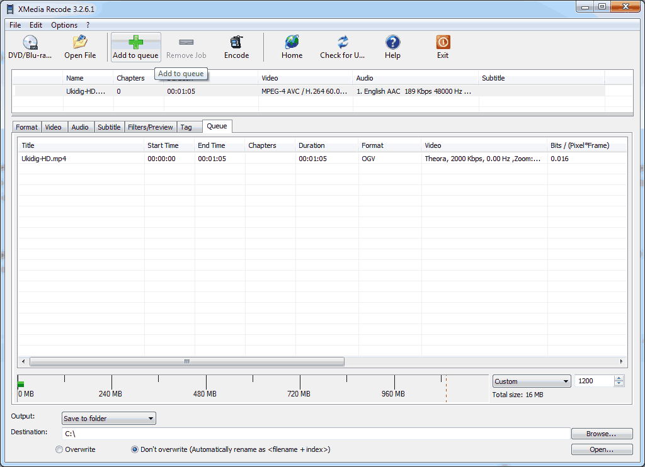Click the Open File folder icon
The width and height of the screenshot is (645, 467).
(80, 42)
